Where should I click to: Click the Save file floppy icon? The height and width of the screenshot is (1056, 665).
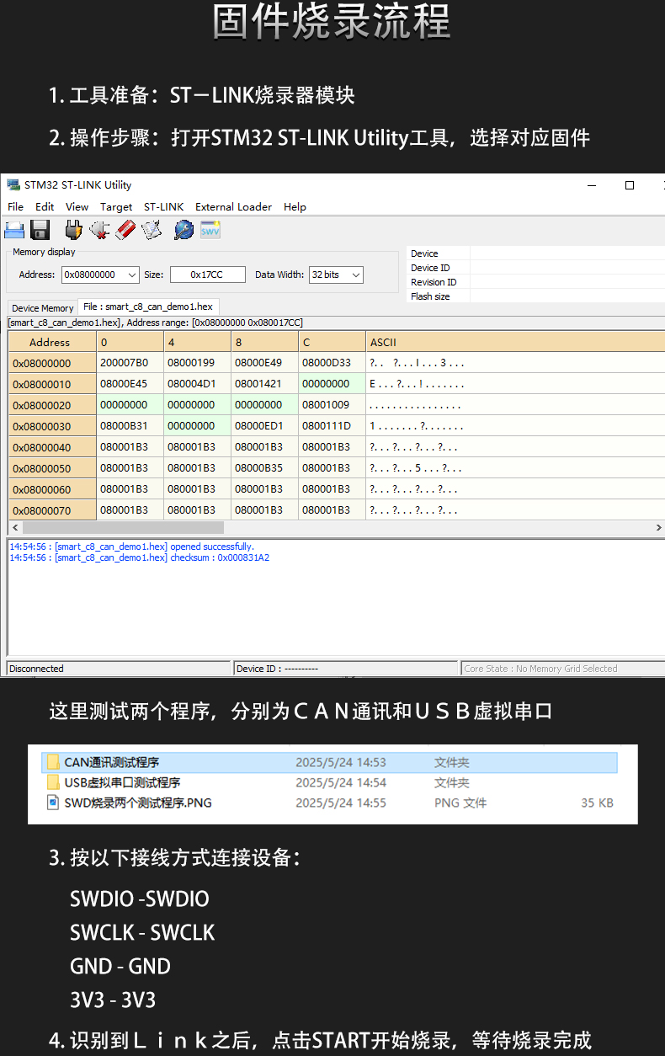(x=40, y=230)
